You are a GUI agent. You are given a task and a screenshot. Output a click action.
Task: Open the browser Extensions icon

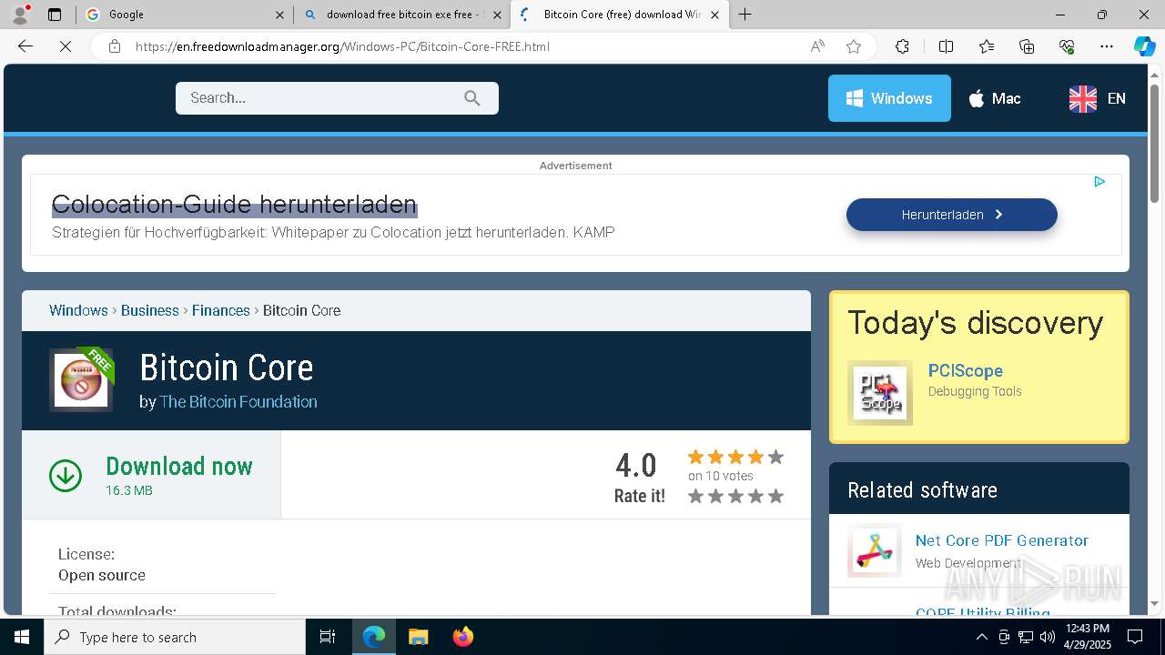tap(902, 46)
